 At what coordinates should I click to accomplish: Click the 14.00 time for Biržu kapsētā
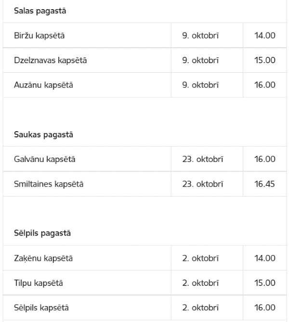click(265, 35)
